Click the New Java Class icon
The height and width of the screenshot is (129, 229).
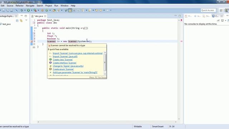coord(47,10)
